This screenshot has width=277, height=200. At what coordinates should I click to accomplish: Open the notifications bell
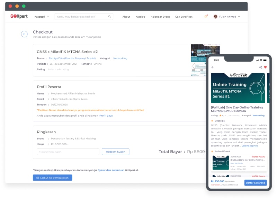click(206, 16)
